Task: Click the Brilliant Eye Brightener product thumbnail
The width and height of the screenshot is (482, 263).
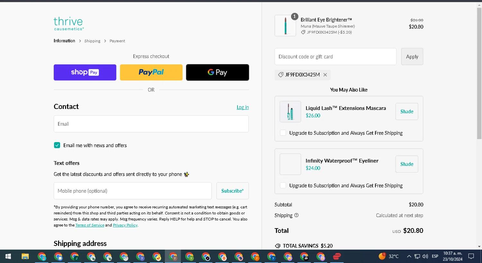Action: [x=285, y=26]
